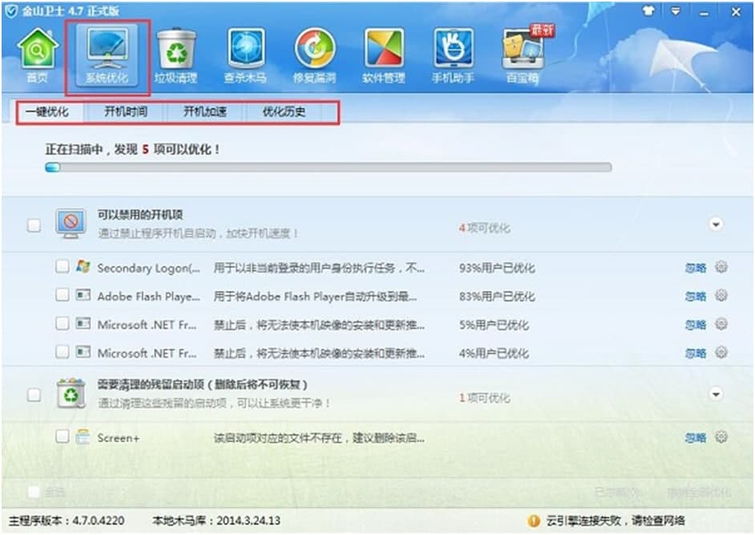This screenshot has height=535, width=755.
Task: Click 5%用户已优化 text
Action: coord(494,325)
